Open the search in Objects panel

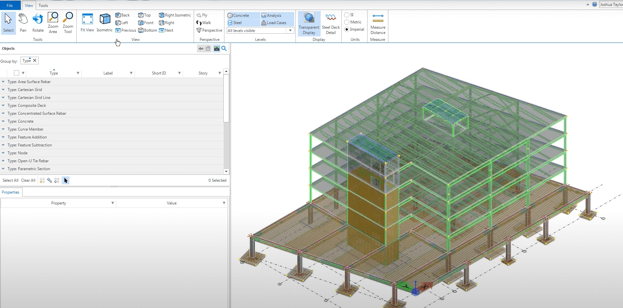[224, 48]
